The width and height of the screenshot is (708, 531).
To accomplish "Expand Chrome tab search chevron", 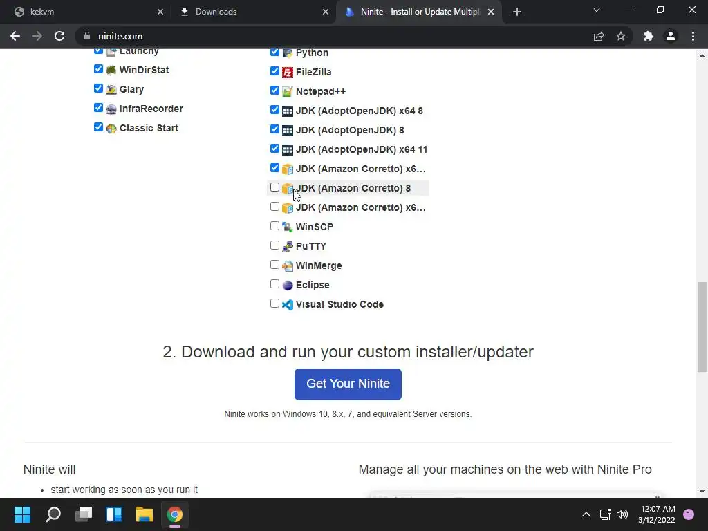I will tap(597, 10).
